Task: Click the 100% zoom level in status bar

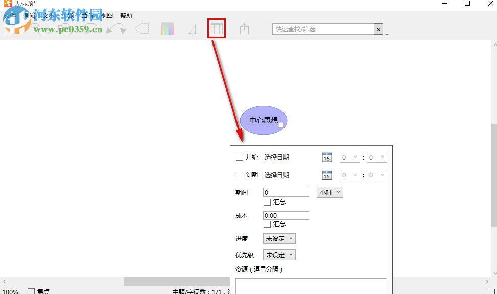Action: 10,291
